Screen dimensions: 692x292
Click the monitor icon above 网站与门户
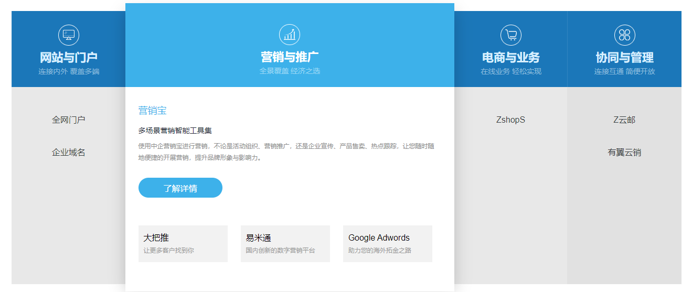click(x=69, y=35)
